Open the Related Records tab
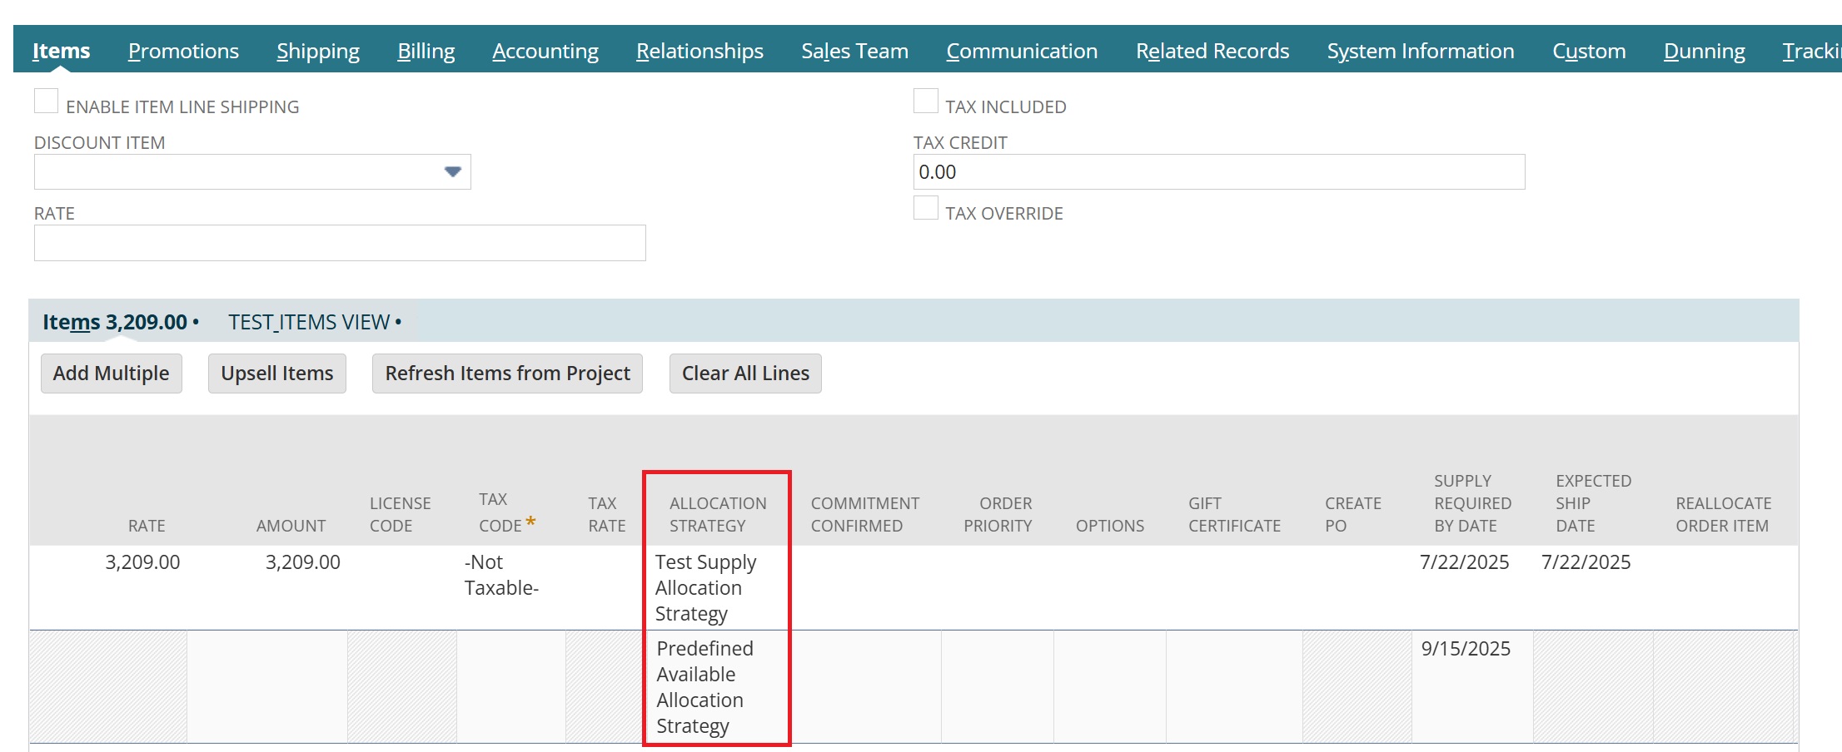Screen dimensions: 1842x752 click(x=1212, y=51)
